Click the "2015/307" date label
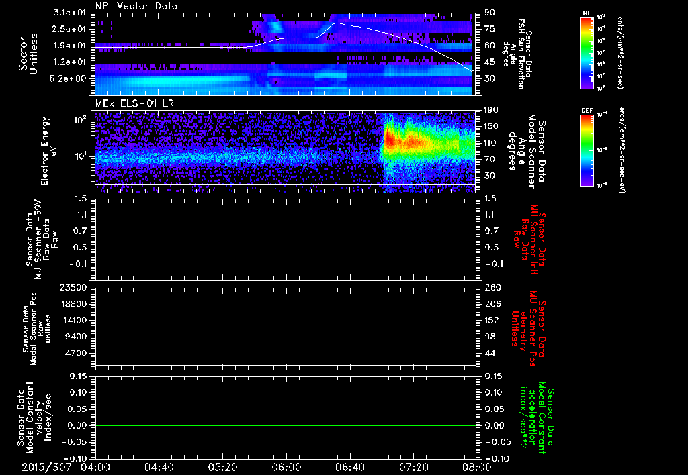Screen dimensions: 688x475 coord(46,467)
